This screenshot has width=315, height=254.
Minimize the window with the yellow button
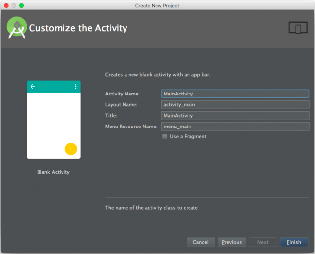point(14,5)
